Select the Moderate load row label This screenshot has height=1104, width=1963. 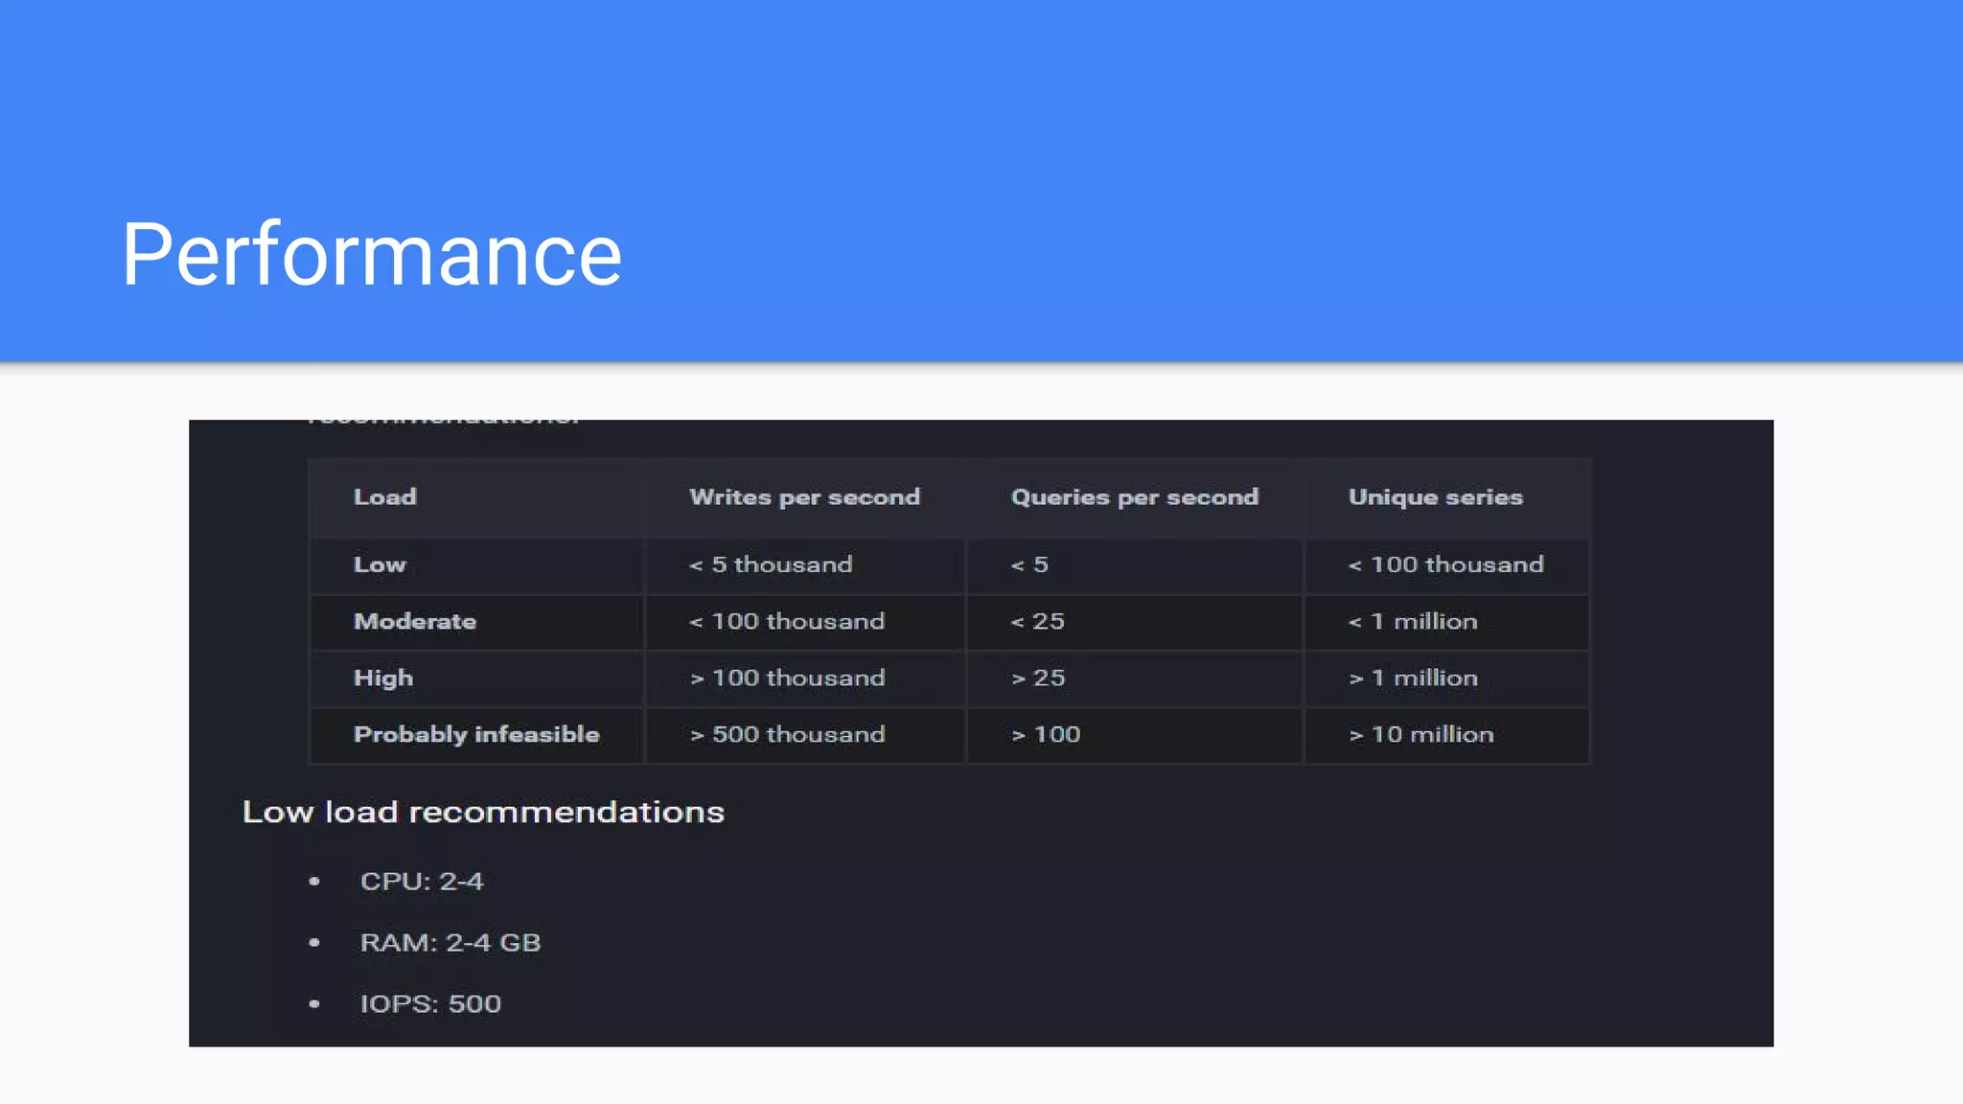tap(414, 622)
